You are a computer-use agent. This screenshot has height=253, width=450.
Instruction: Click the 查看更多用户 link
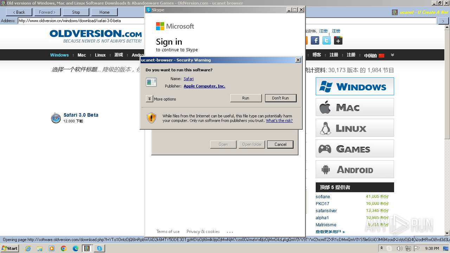point(330,232)
